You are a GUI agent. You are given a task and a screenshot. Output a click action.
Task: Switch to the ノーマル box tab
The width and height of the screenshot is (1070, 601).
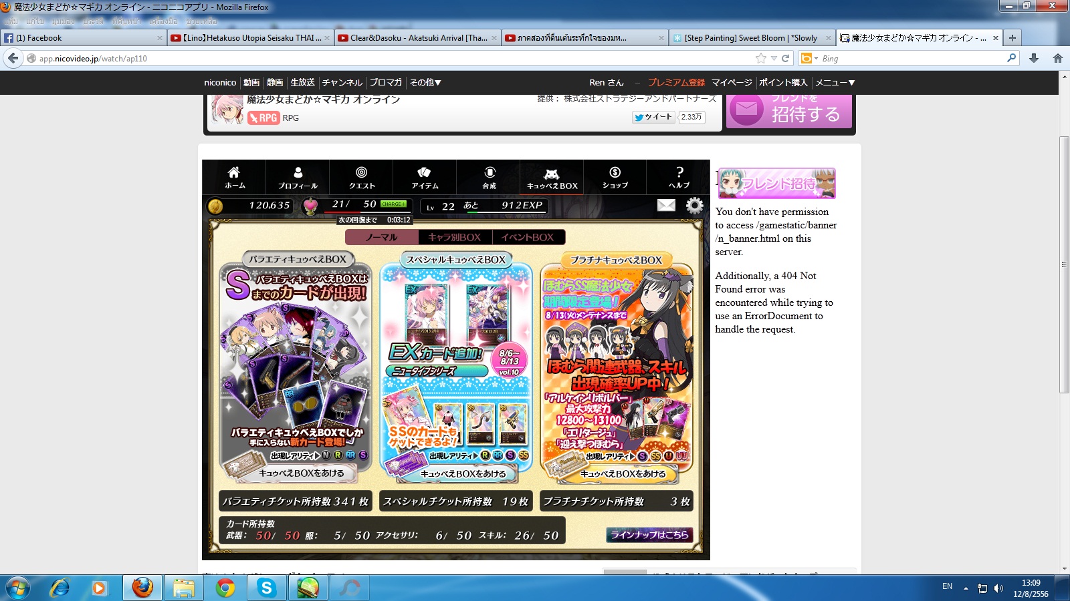pyautogui.click(x=382, y=237)
